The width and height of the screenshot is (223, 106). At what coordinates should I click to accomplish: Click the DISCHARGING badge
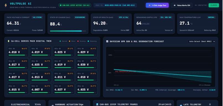pos(80,17)
